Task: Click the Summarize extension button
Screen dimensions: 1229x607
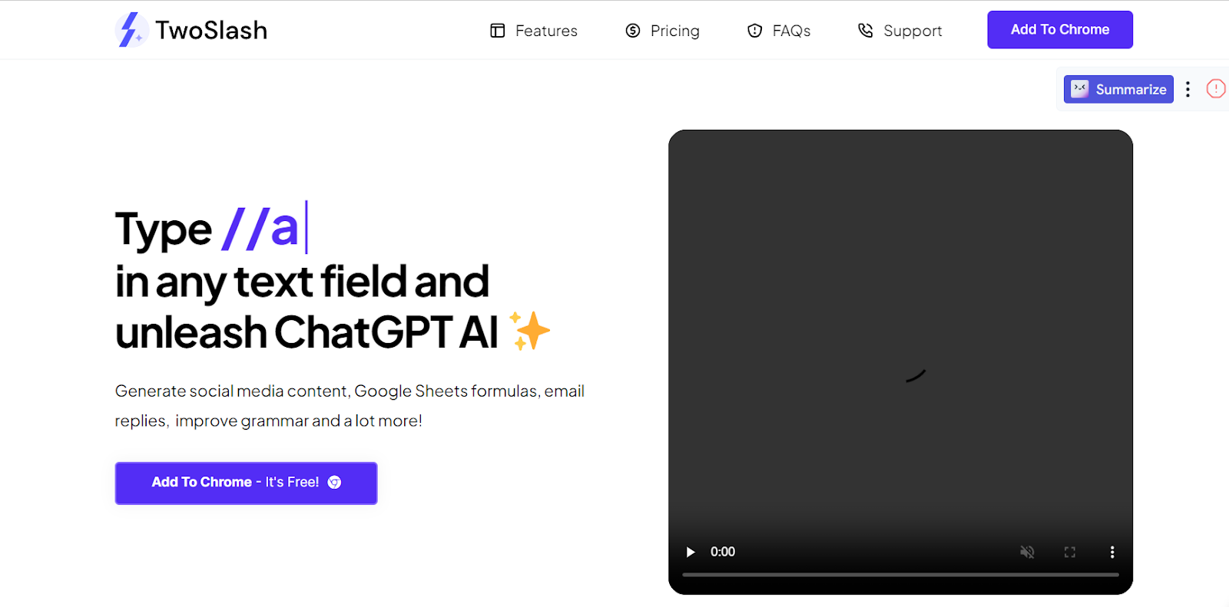Action: (x=1118, y=89)
